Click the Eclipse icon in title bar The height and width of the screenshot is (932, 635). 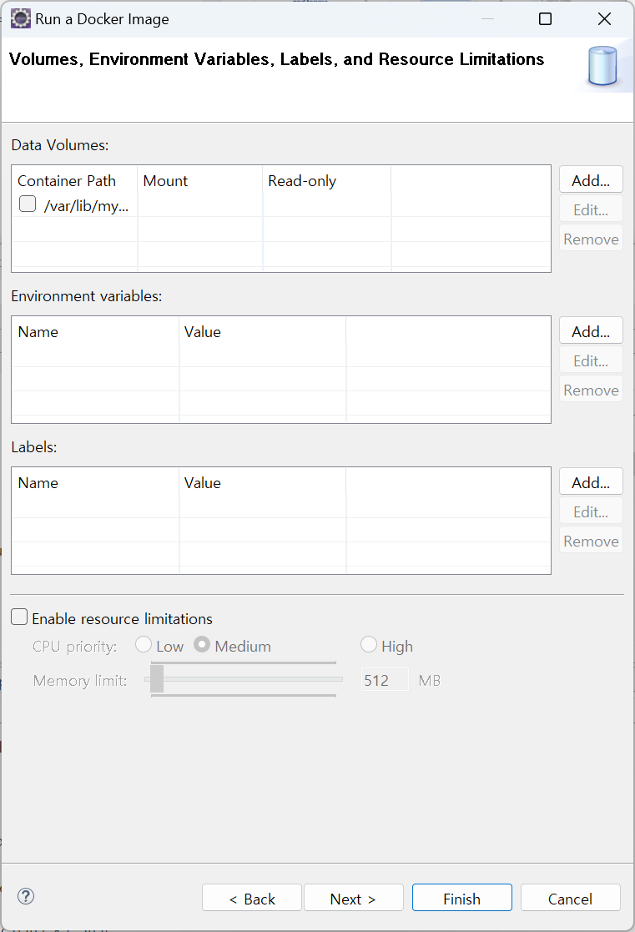[21, 18]
